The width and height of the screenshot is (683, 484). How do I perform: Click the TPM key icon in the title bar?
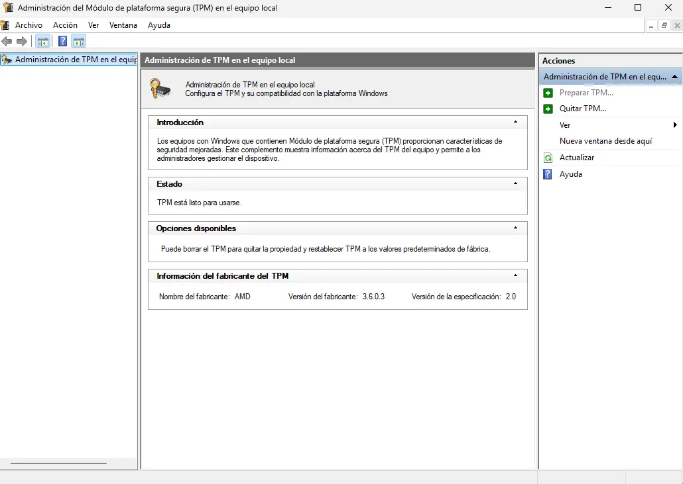tap(8, 7)
